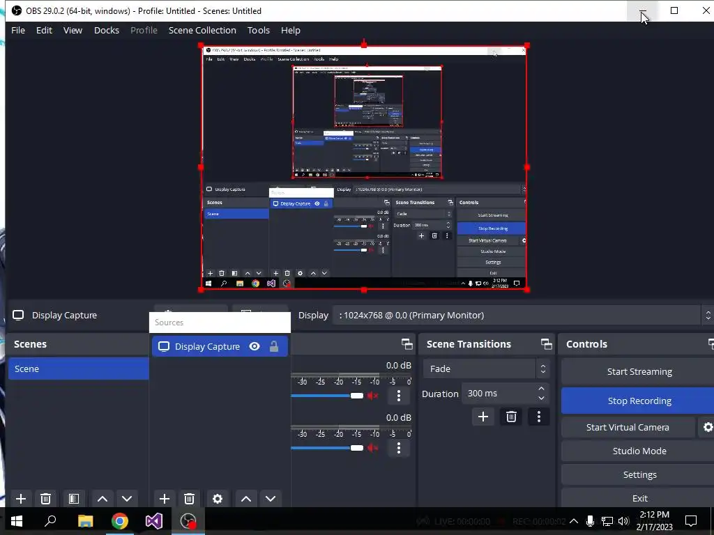Screen dimensions: 714x535
Task: Open notification center in taskbar
Action: [x=691, y=521]
